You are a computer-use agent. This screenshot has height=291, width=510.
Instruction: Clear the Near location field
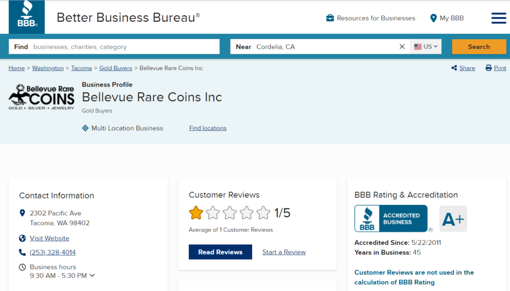coord(402,46)
